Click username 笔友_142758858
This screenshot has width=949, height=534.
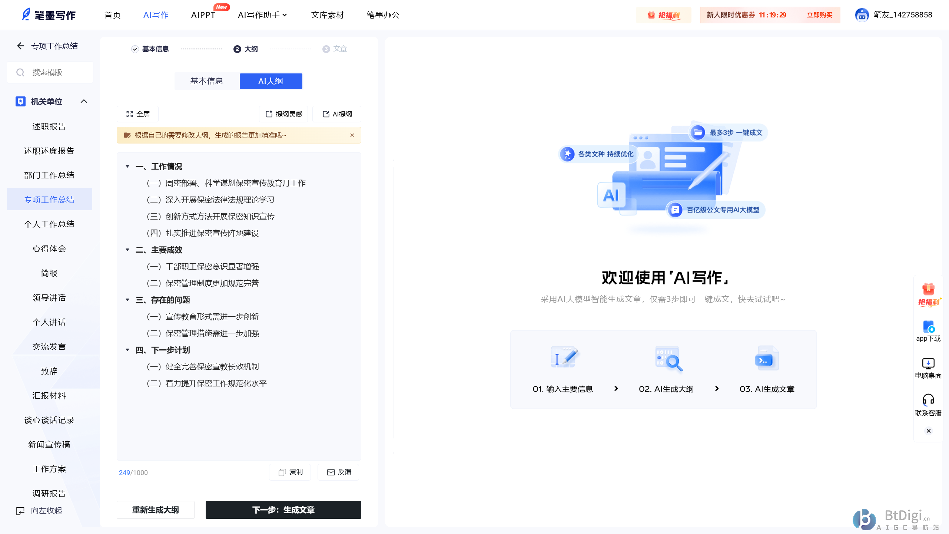pos(903,15)
